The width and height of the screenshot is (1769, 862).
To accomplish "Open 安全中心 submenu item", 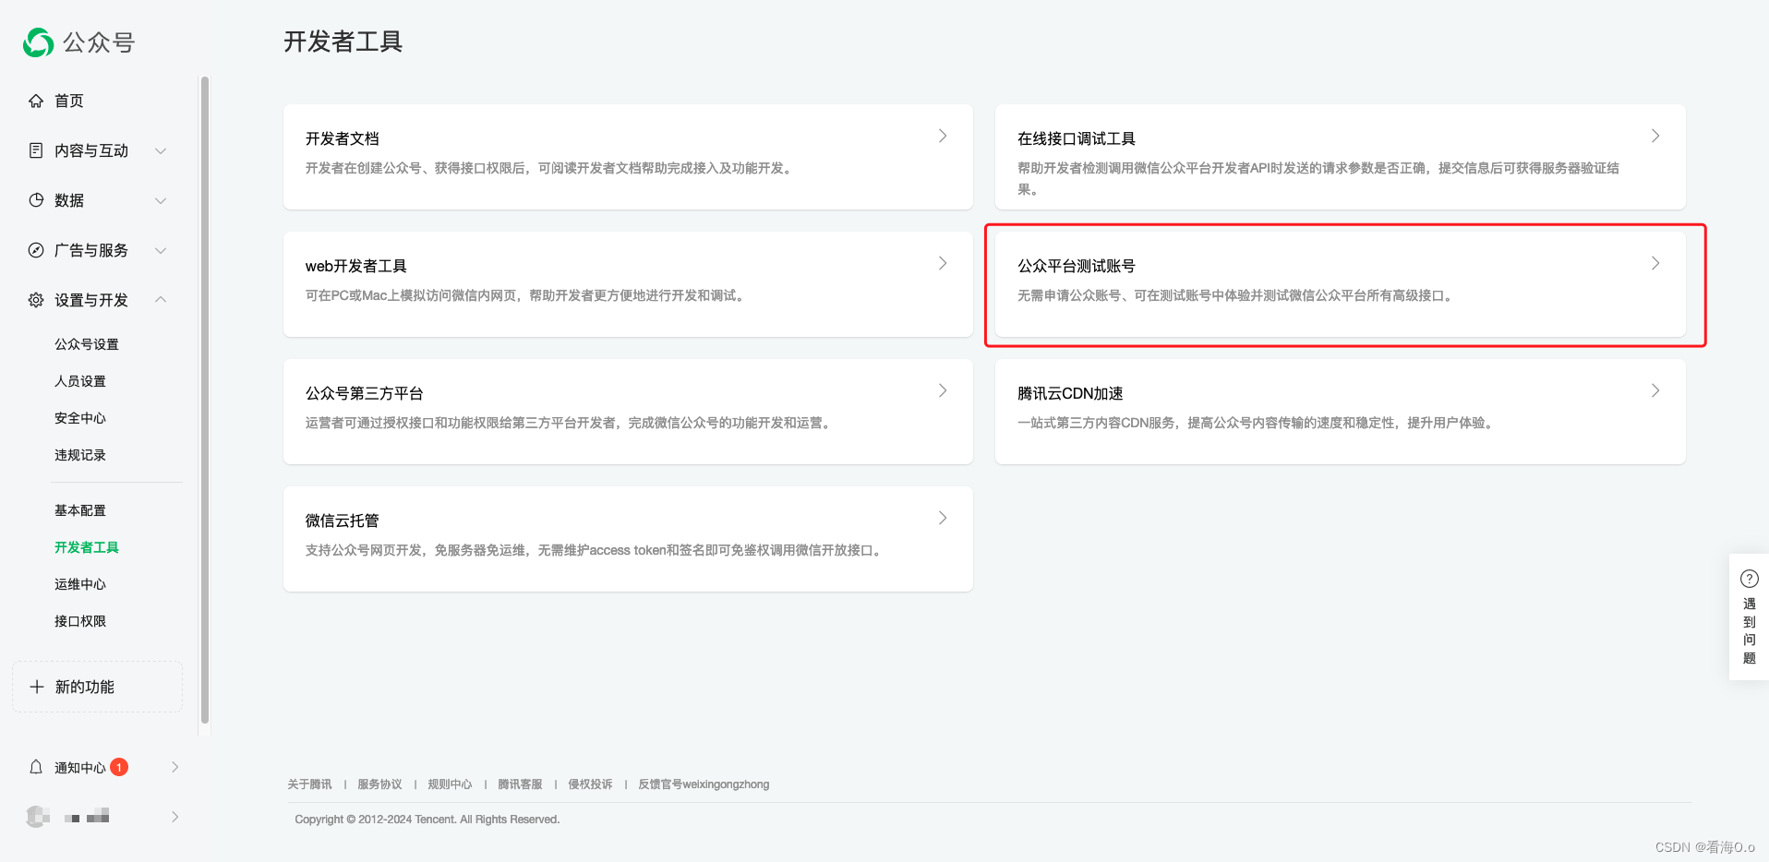I will (80, 418).
